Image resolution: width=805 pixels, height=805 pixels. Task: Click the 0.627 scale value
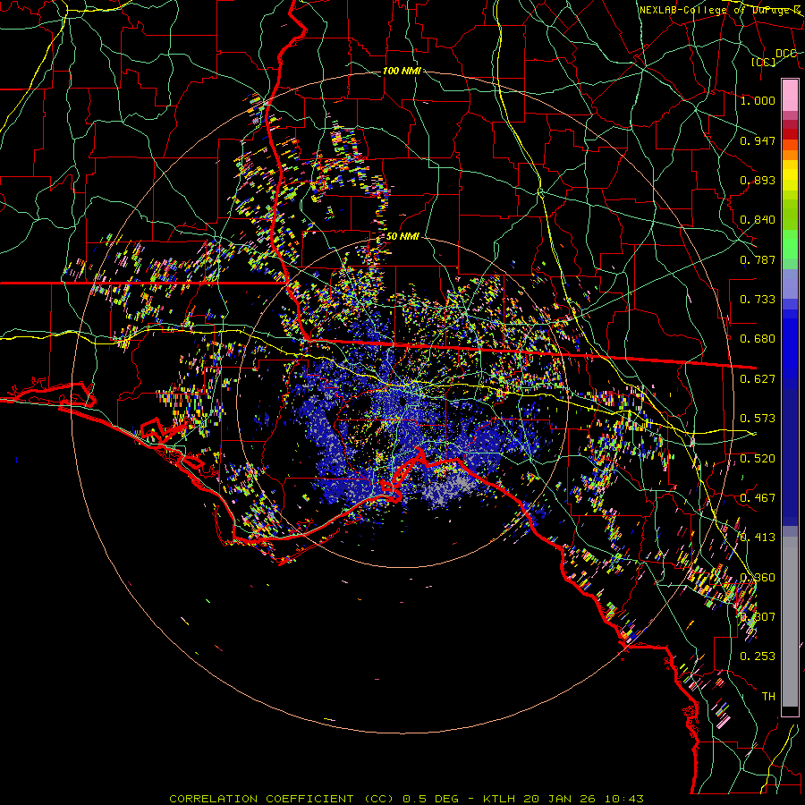tap(758, 378)
